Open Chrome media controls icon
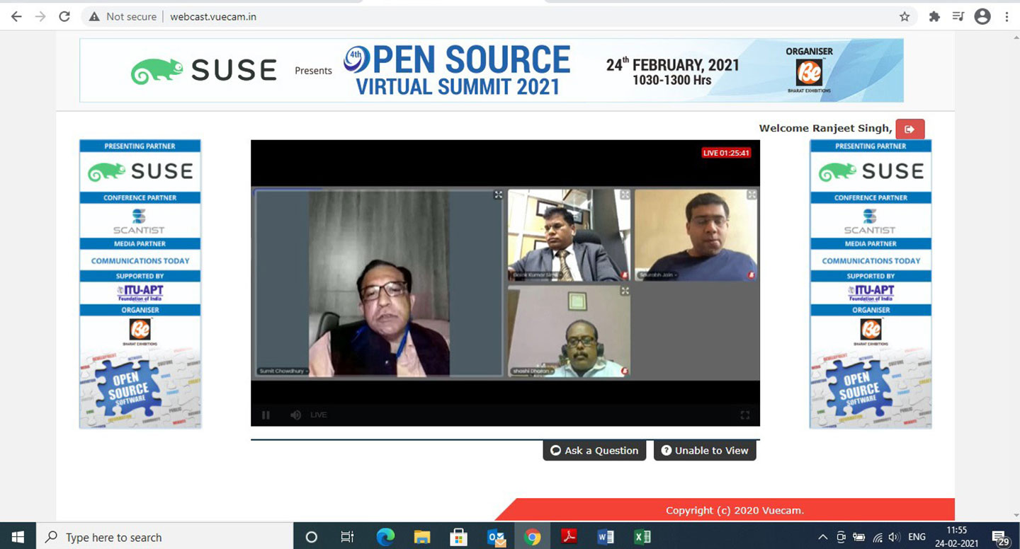 (x=958, y=16)
